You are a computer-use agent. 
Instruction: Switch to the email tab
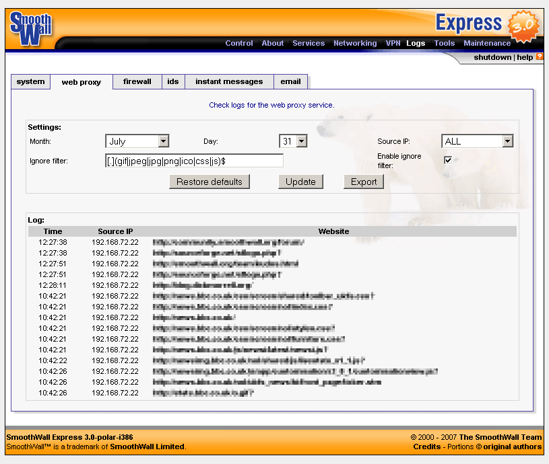click(290, 82)
